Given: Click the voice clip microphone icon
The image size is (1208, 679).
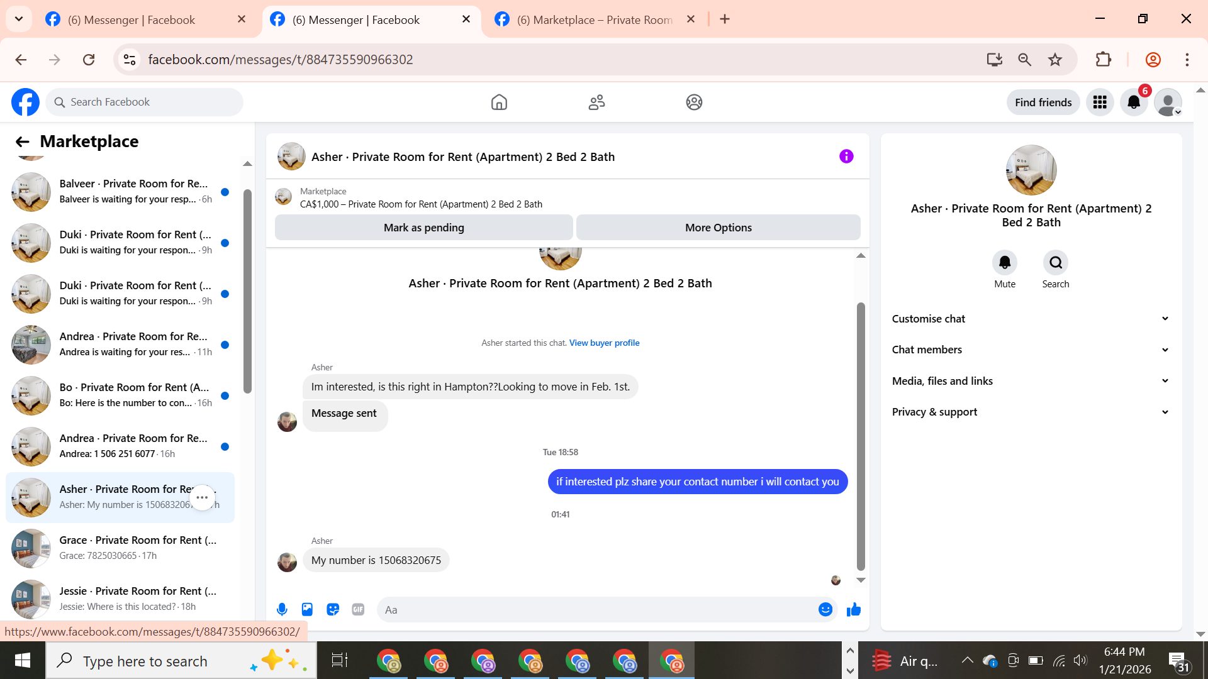Looking at the screenshot, I should coord(282,609).
